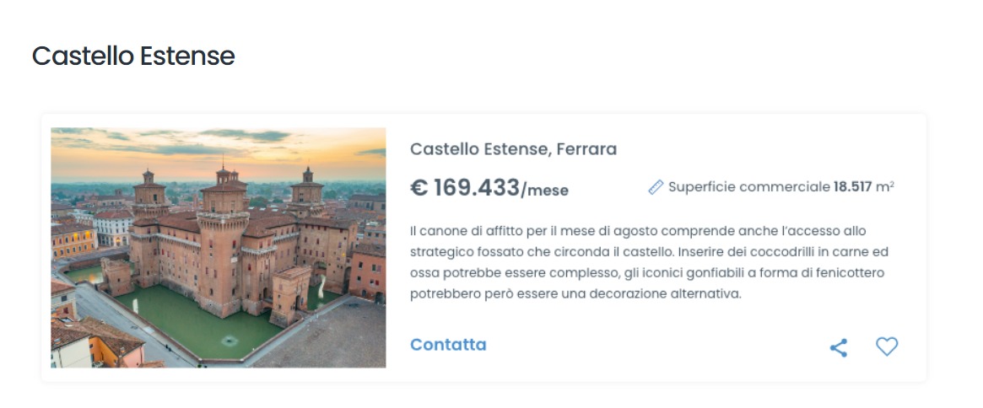Click the € 169.433 price
Viewport: 983px width, 408px height.
tap(464, 188)
